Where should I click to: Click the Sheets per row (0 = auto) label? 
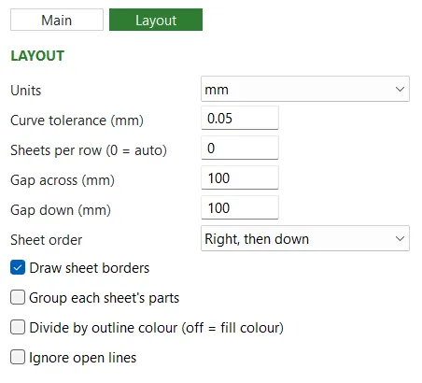tap(89, 150)
